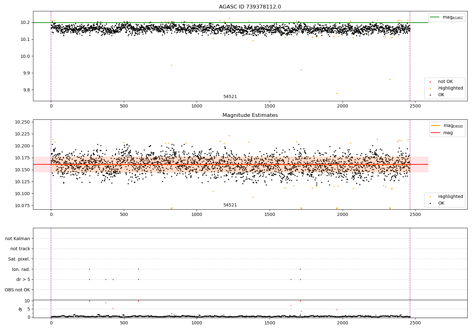The image size is (472, 330).
Task: Click the "Ion. rad." row label
Action: pyautogui.click(x=21, y=270)
